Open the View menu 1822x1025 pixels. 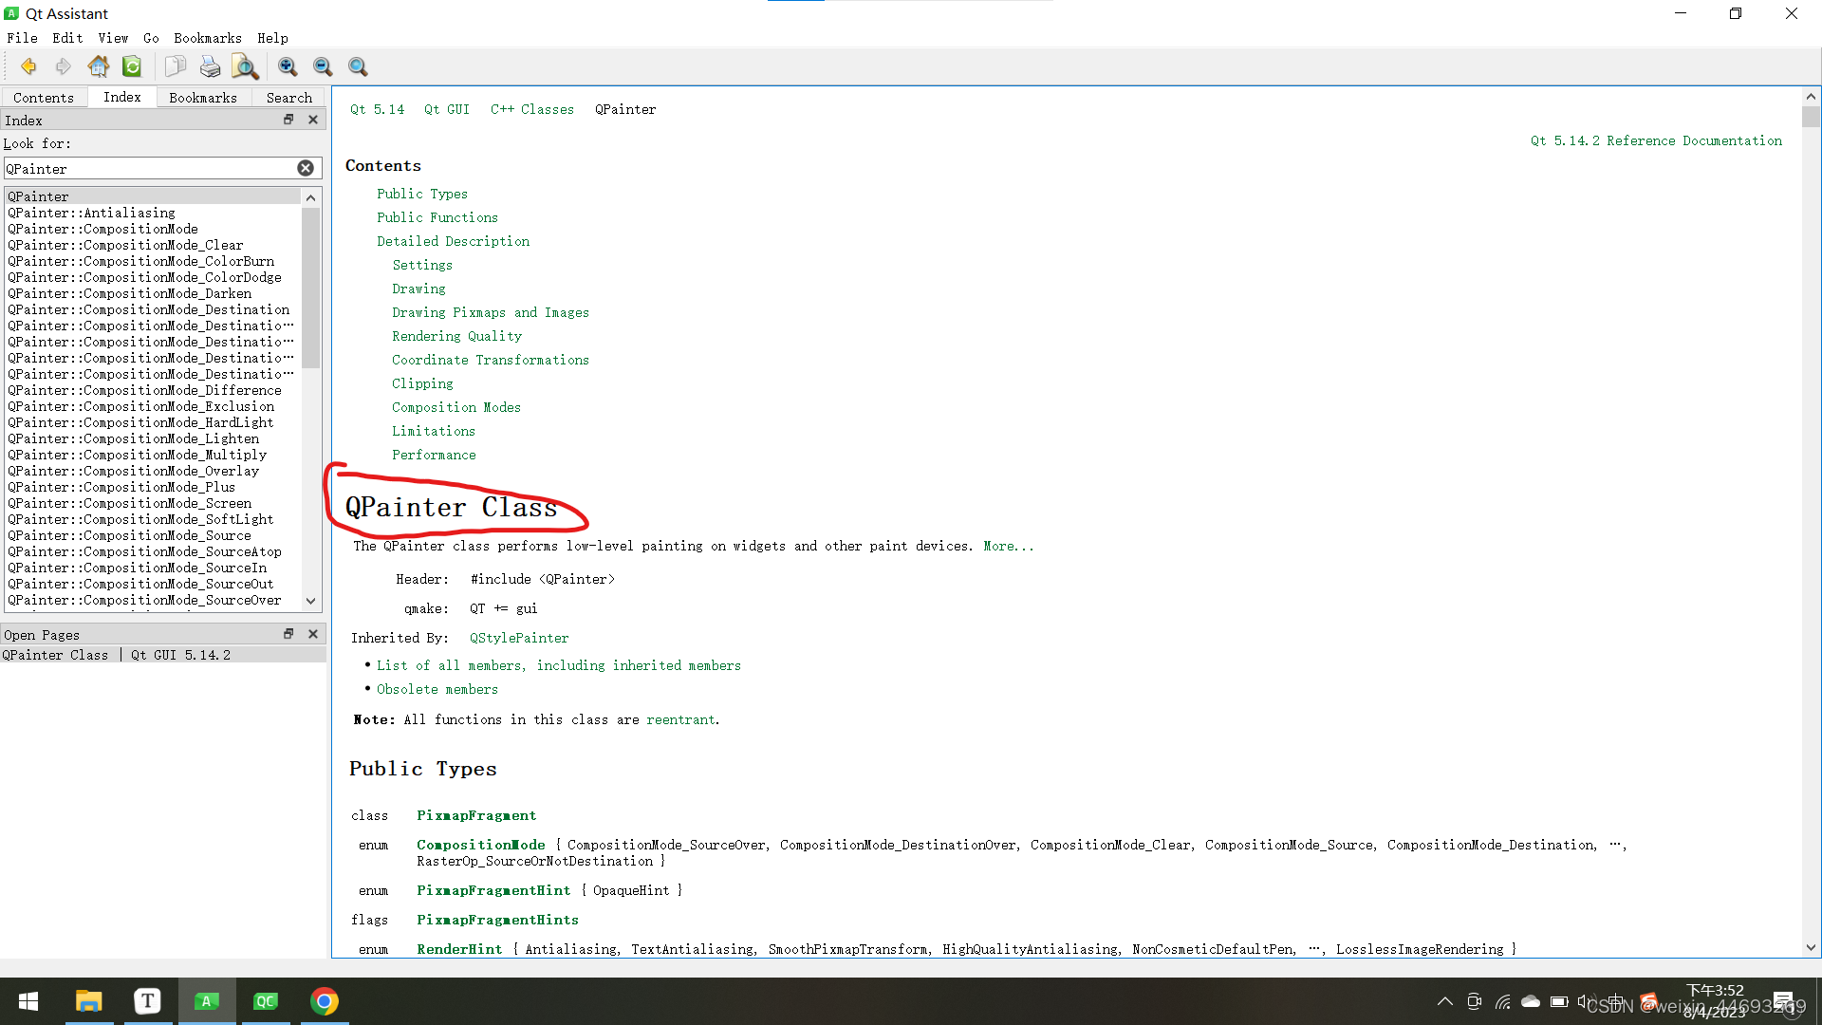(113, 38)
